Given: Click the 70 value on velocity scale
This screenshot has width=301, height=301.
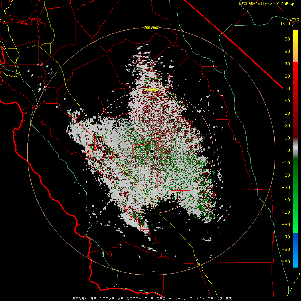Looking at the screenshot, I should tap(287, 64).
